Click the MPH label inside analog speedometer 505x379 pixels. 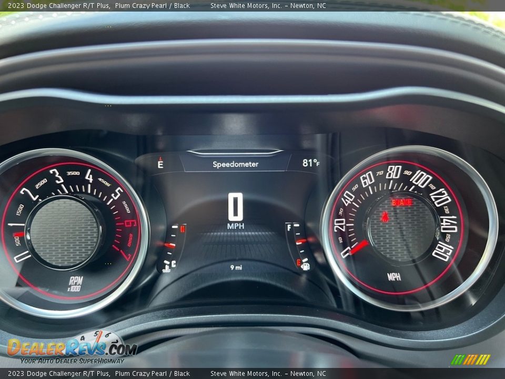click(x=394, y=276)
